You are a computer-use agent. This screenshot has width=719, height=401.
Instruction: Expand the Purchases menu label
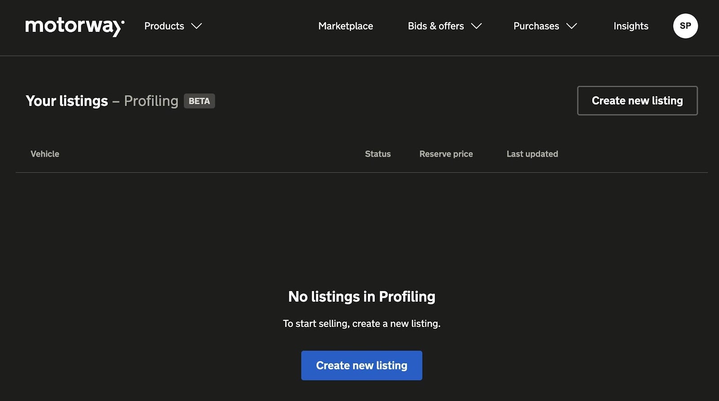(x=536, y=26)
